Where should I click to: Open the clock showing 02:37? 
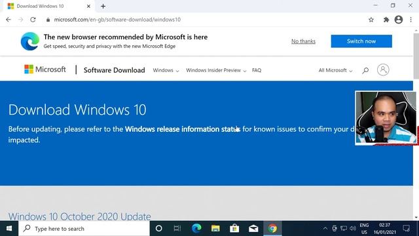pyautogui.click(x=385, y=229)
